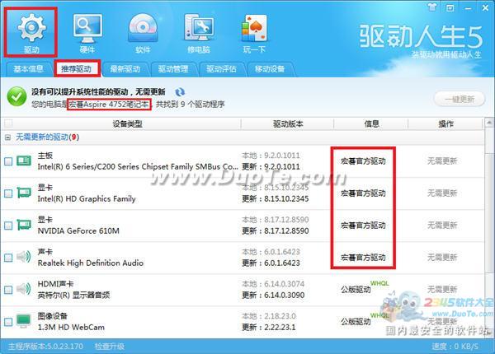Check the Intel HD Graphics Family checkbox
Screen dimensions: 495x354
(x=8, y=193)
